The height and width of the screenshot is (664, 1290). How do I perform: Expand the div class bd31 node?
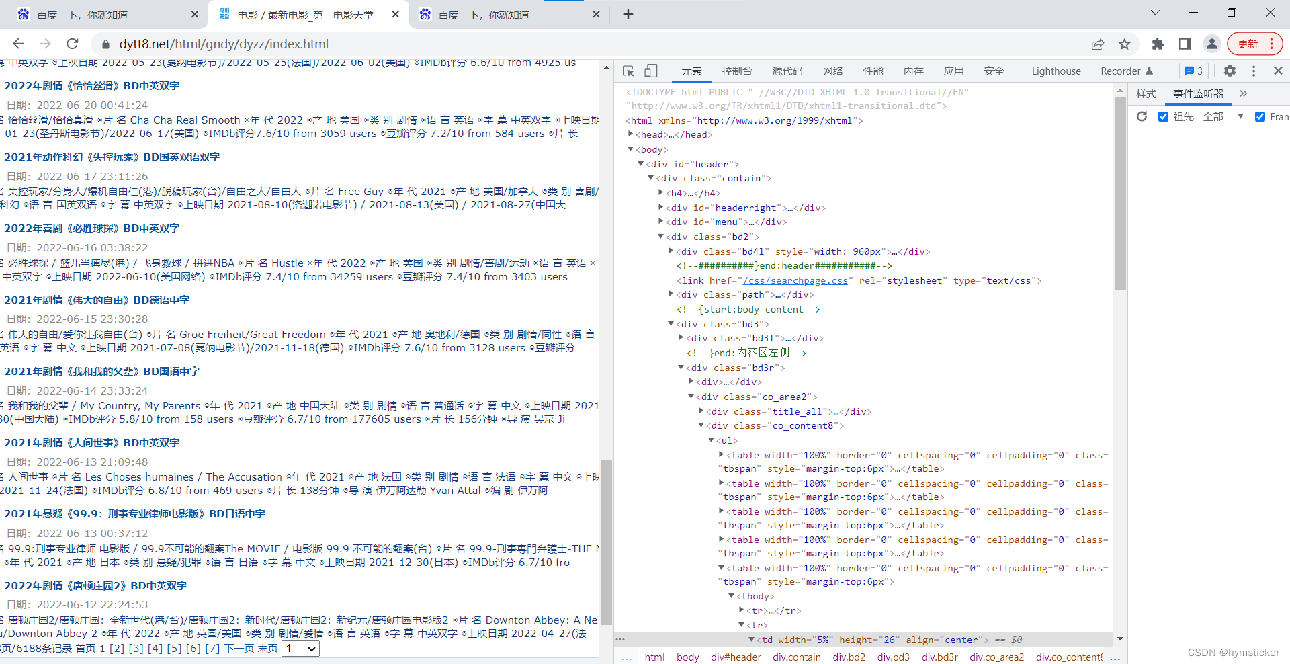click(681, 338)
